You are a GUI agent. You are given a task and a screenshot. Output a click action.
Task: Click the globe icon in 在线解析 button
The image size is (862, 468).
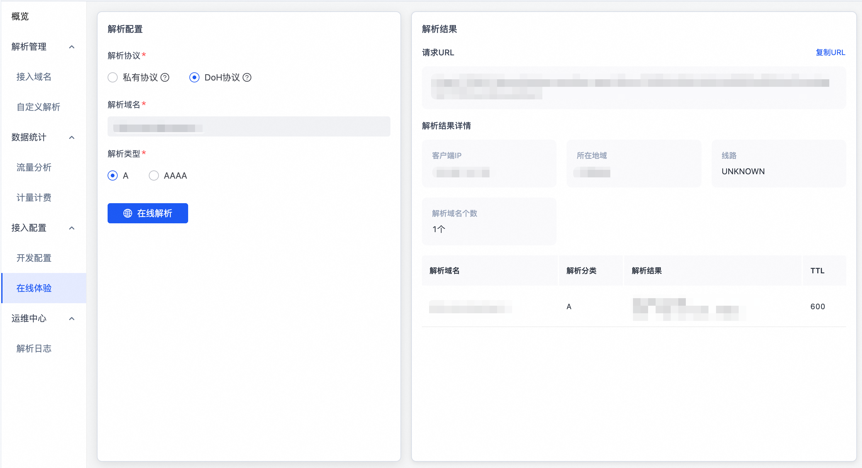click(127, 214)
